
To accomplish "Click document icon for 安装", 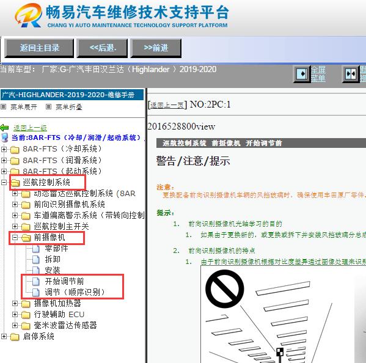I will [35, 270].
